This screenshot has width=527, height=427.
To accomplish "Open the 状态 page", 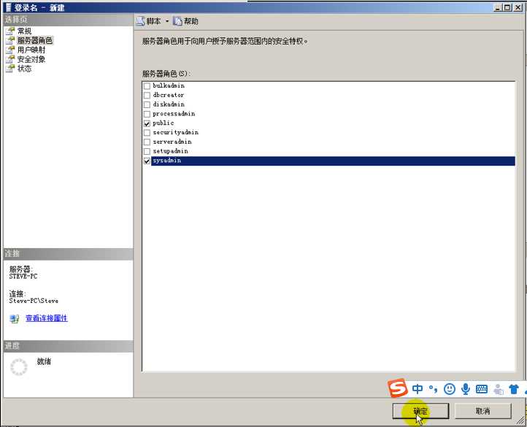I will click(x=24, y=69).
